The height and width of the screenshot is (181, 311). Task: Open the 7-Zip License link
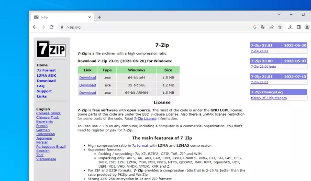click(x=145, y=119)
